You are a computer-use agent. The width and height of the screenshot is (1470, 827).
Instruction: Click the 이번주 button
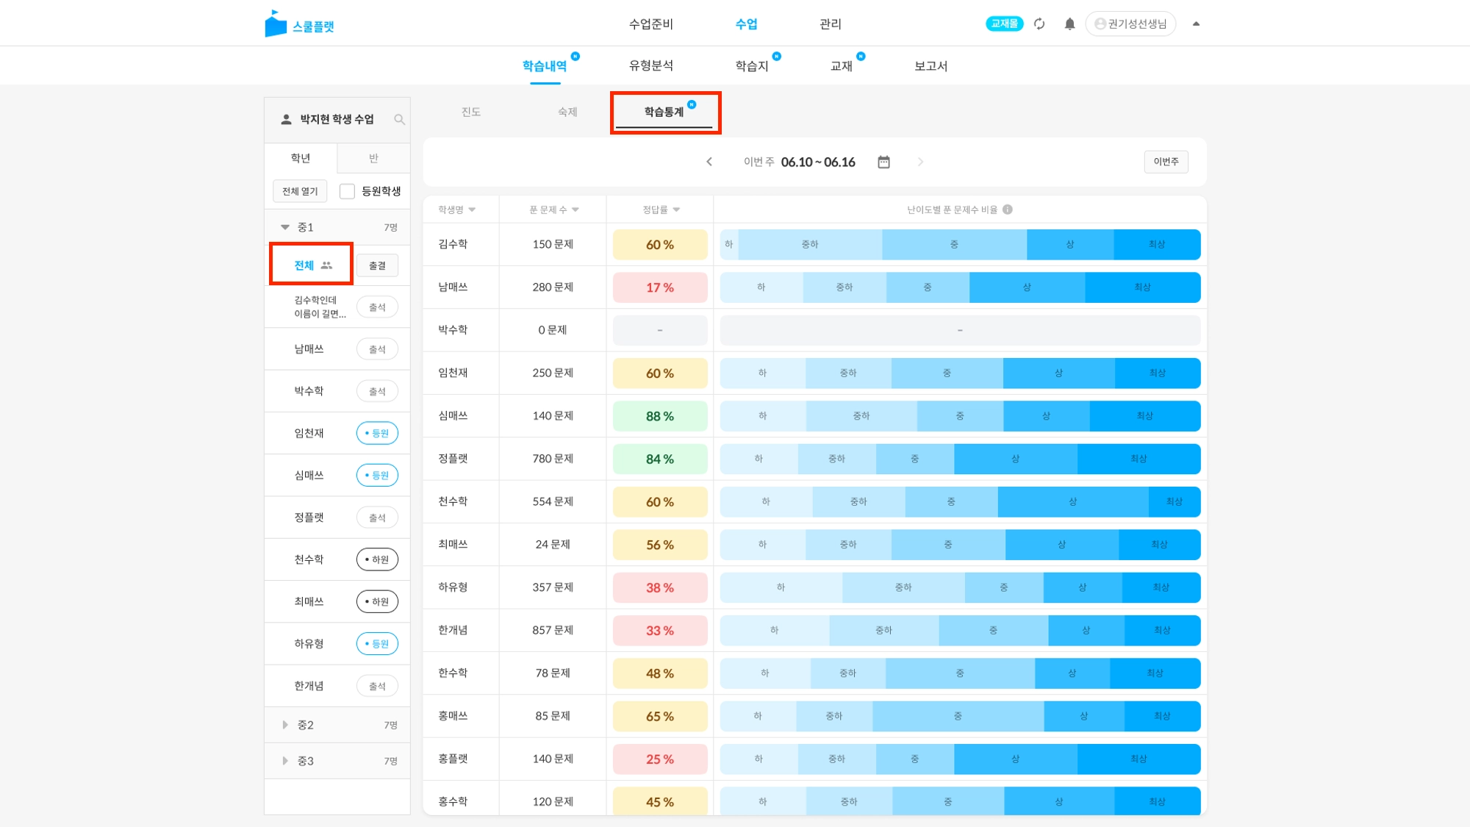click(x=1166, y=162)
